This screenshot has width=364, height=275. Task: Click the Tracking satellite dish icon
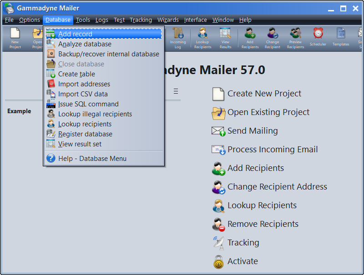tap(219, 243)
